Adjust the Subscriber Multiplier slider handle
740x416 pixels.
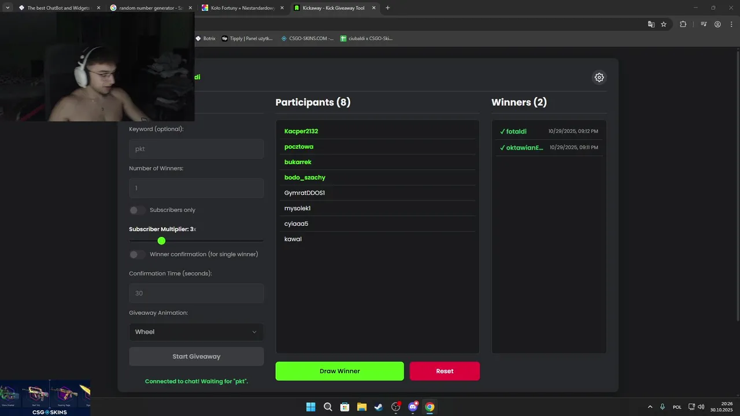click(x=161, y=241)
